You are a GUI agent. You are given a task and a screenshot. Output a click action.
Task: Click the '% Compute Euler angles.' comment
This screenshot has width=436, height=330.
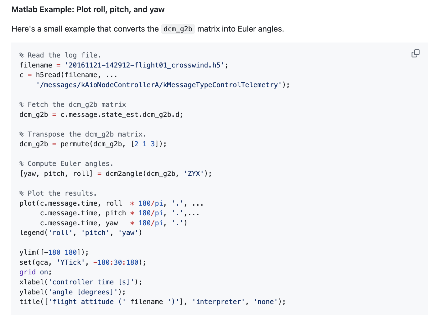coord(66,164)
